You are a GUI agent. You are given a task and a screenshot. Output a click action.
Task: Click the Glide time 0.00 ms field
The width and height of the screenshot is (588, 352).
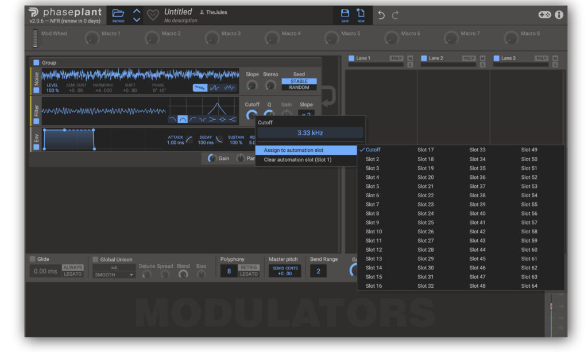click(x=45, y=271)
